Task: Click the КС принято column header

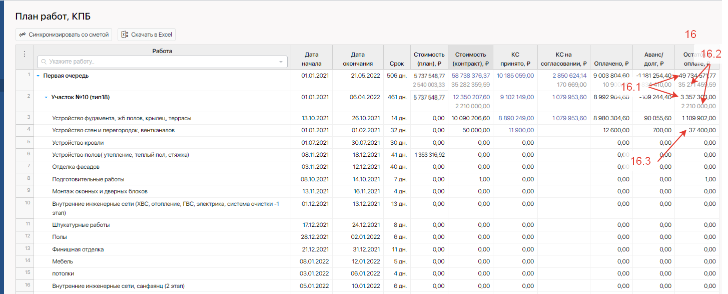Action: click(515, 59)
